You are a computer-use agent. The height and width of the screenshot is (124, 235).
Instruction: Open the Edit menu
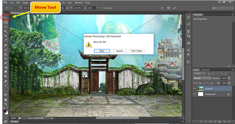[x=18, y=3]
